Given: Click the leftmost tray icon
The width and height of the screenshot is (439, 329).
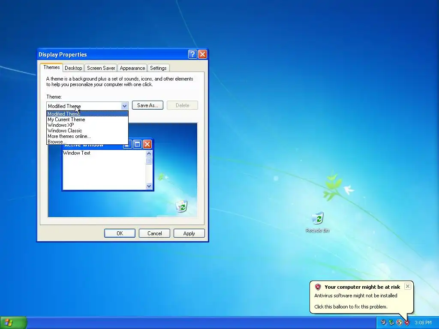Looking at the screenshot, I should pyautogui.click(x=383, y=323).
